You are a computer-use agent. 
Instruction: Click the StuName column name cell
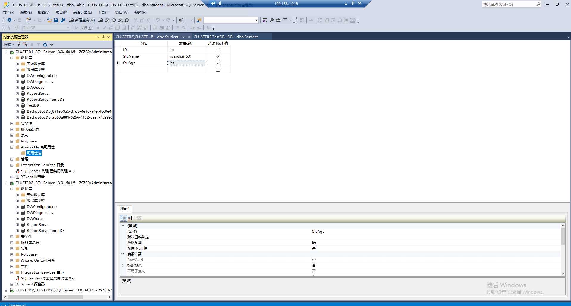coord(144,56)
